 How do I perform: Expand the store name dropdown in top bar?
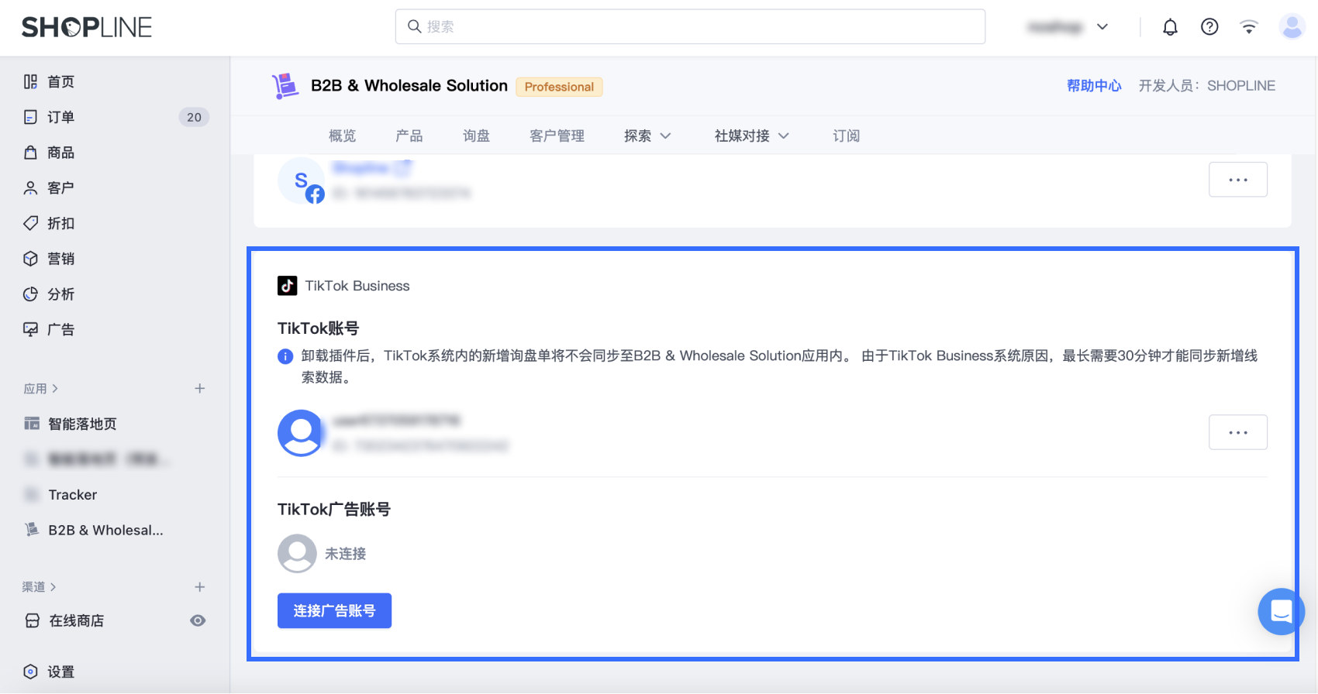coord(1102,27)
